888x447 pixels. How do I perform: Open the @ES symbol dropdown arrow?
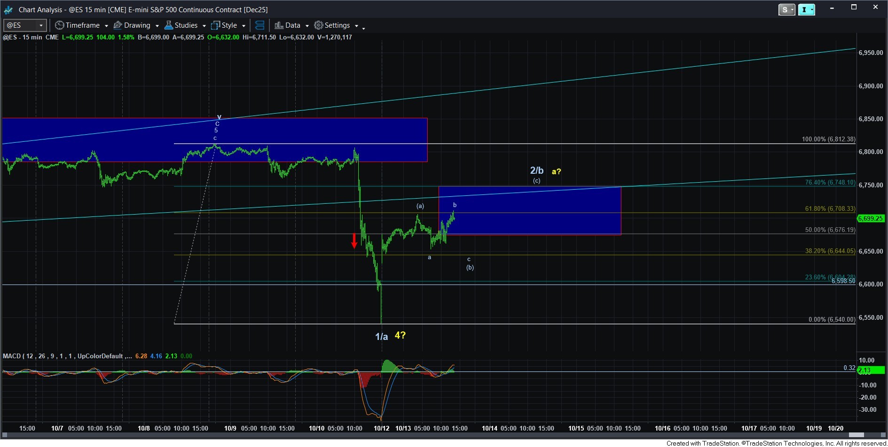tap(41, 25)
